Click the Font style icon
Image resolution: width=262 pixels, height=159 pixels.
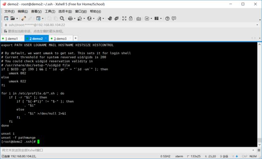[99, 19]
